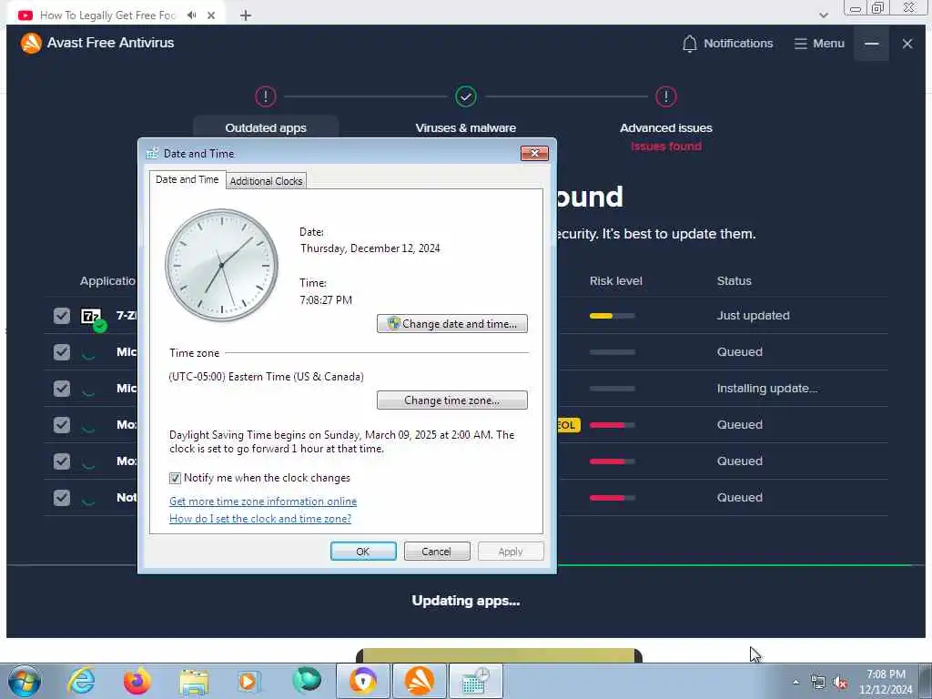Image resolution: width=932 pixels, height=699 pixels.
Task: Launch Firefox from the taskbar
Action: click(x=137, y=681)
